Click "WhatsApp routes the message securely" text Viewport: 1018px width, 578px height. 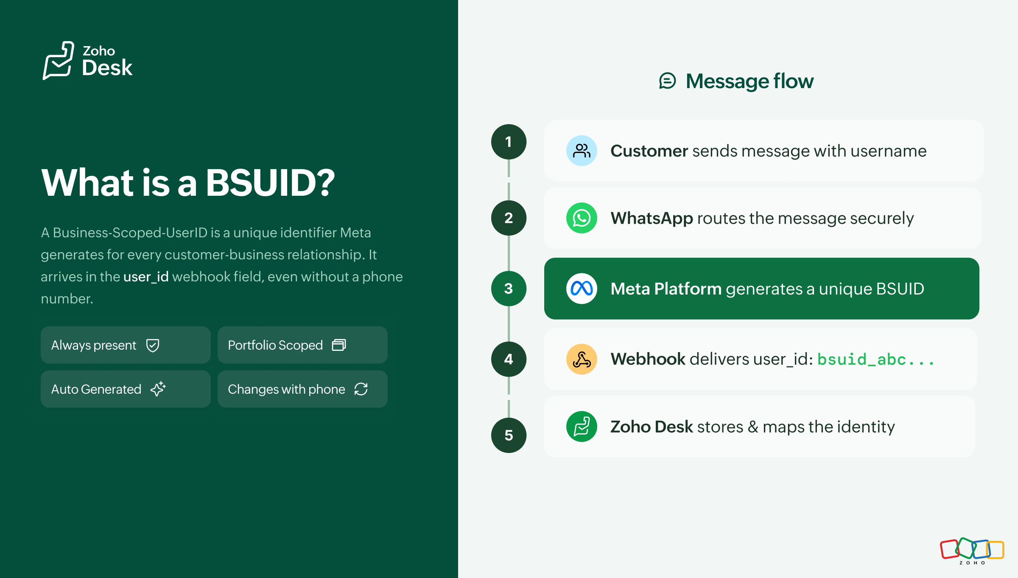762,218
